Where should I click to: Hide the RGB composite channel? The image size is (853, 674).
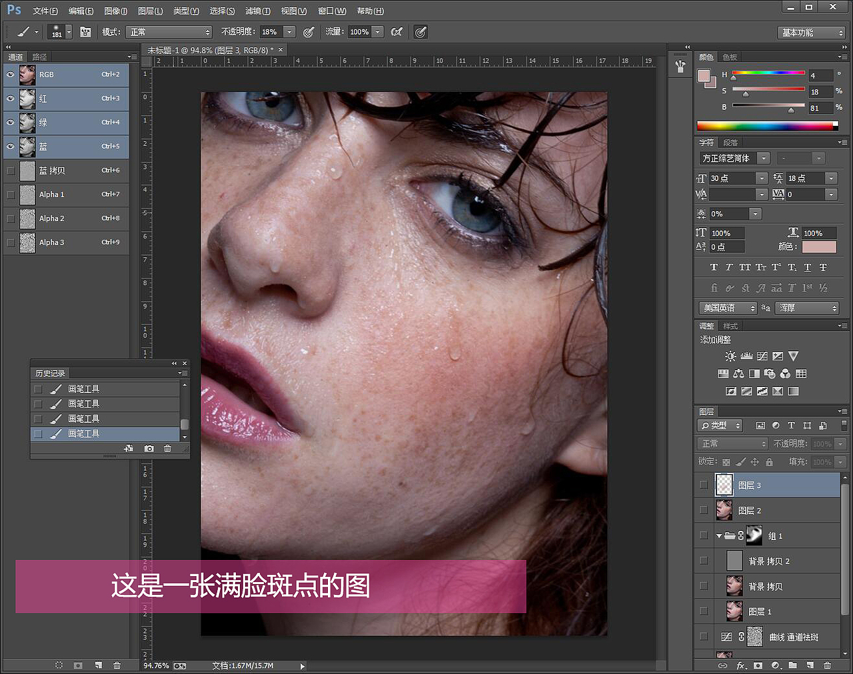10,75
